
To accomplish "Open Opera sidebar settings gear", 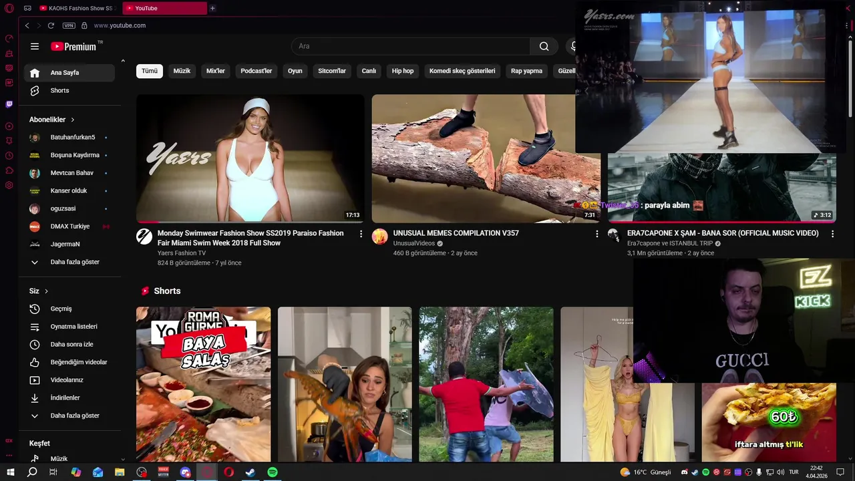I will coord(9,185).
